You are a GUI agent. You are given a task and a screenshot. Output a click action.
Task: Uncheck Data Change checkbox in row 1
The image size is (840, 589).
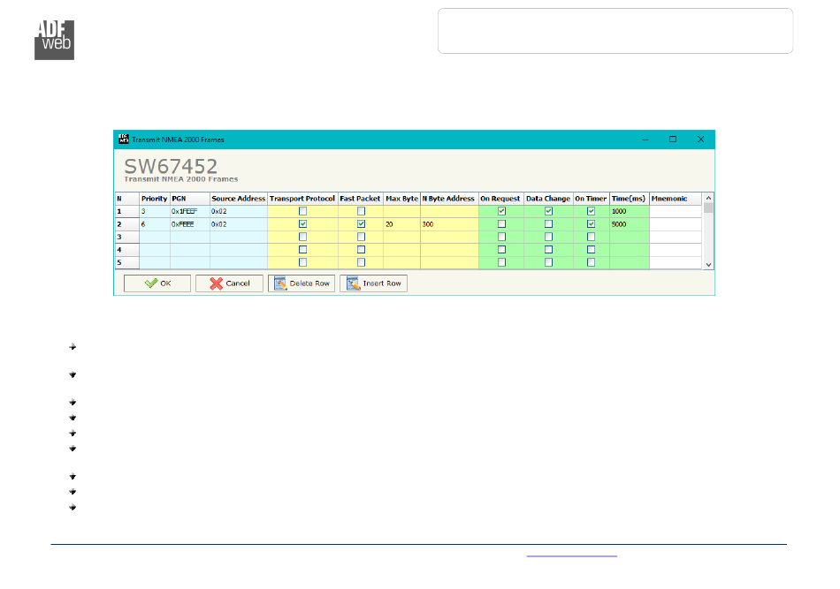coord(548,212)
